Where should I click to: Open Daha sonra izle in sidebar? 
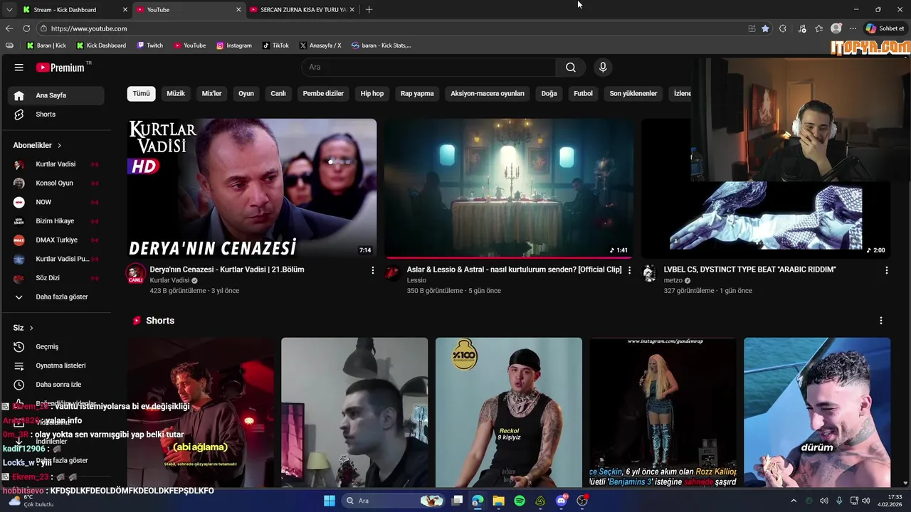[54, 385]
